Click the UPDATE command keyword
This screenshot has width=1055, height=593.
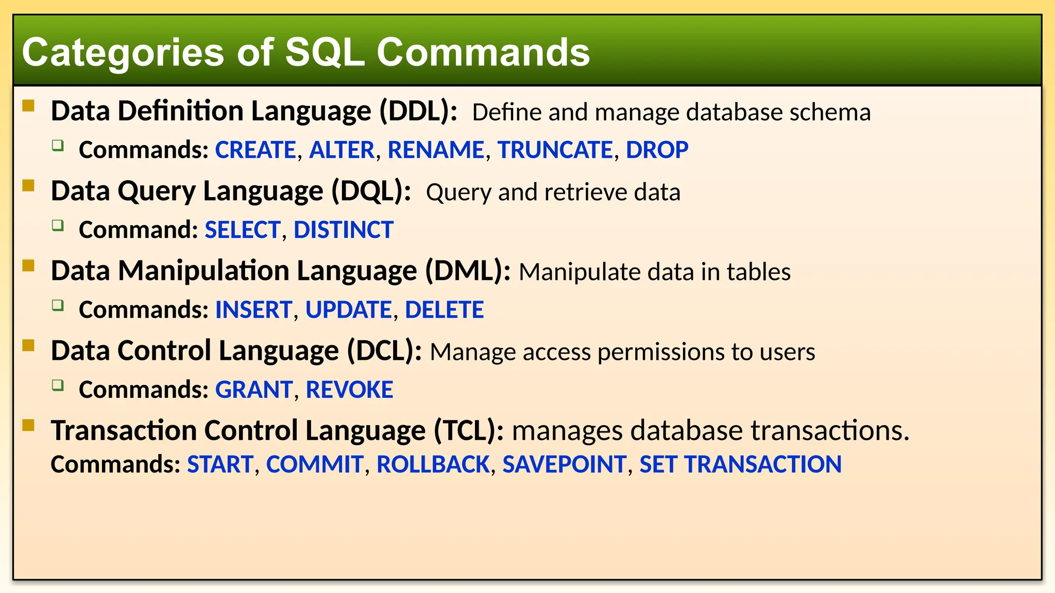tap(349, 309)
